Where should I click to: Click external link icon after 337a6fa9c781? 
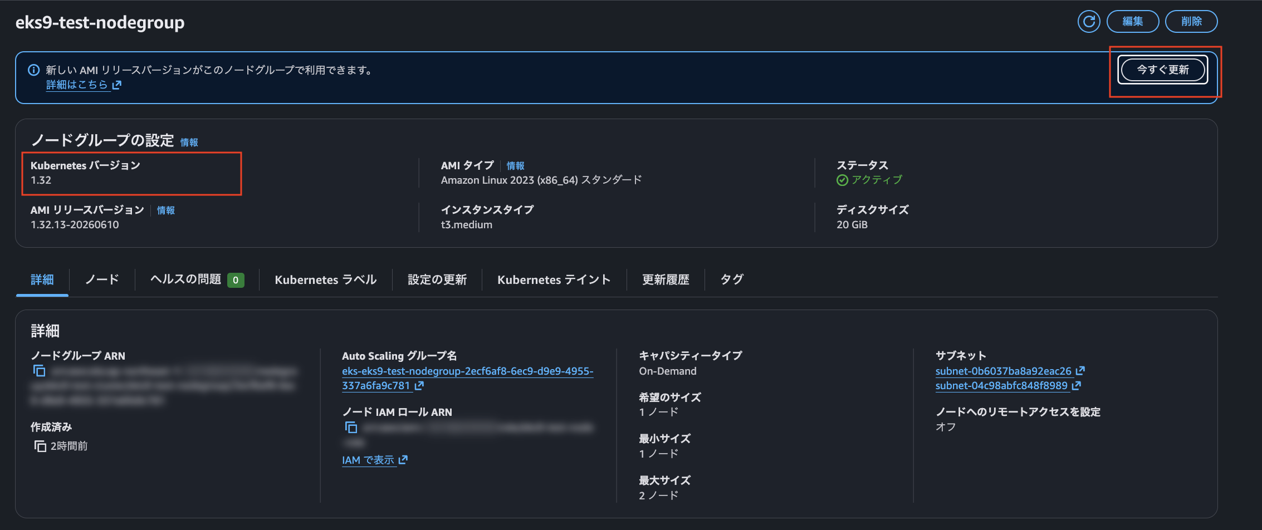click(419, 386)
